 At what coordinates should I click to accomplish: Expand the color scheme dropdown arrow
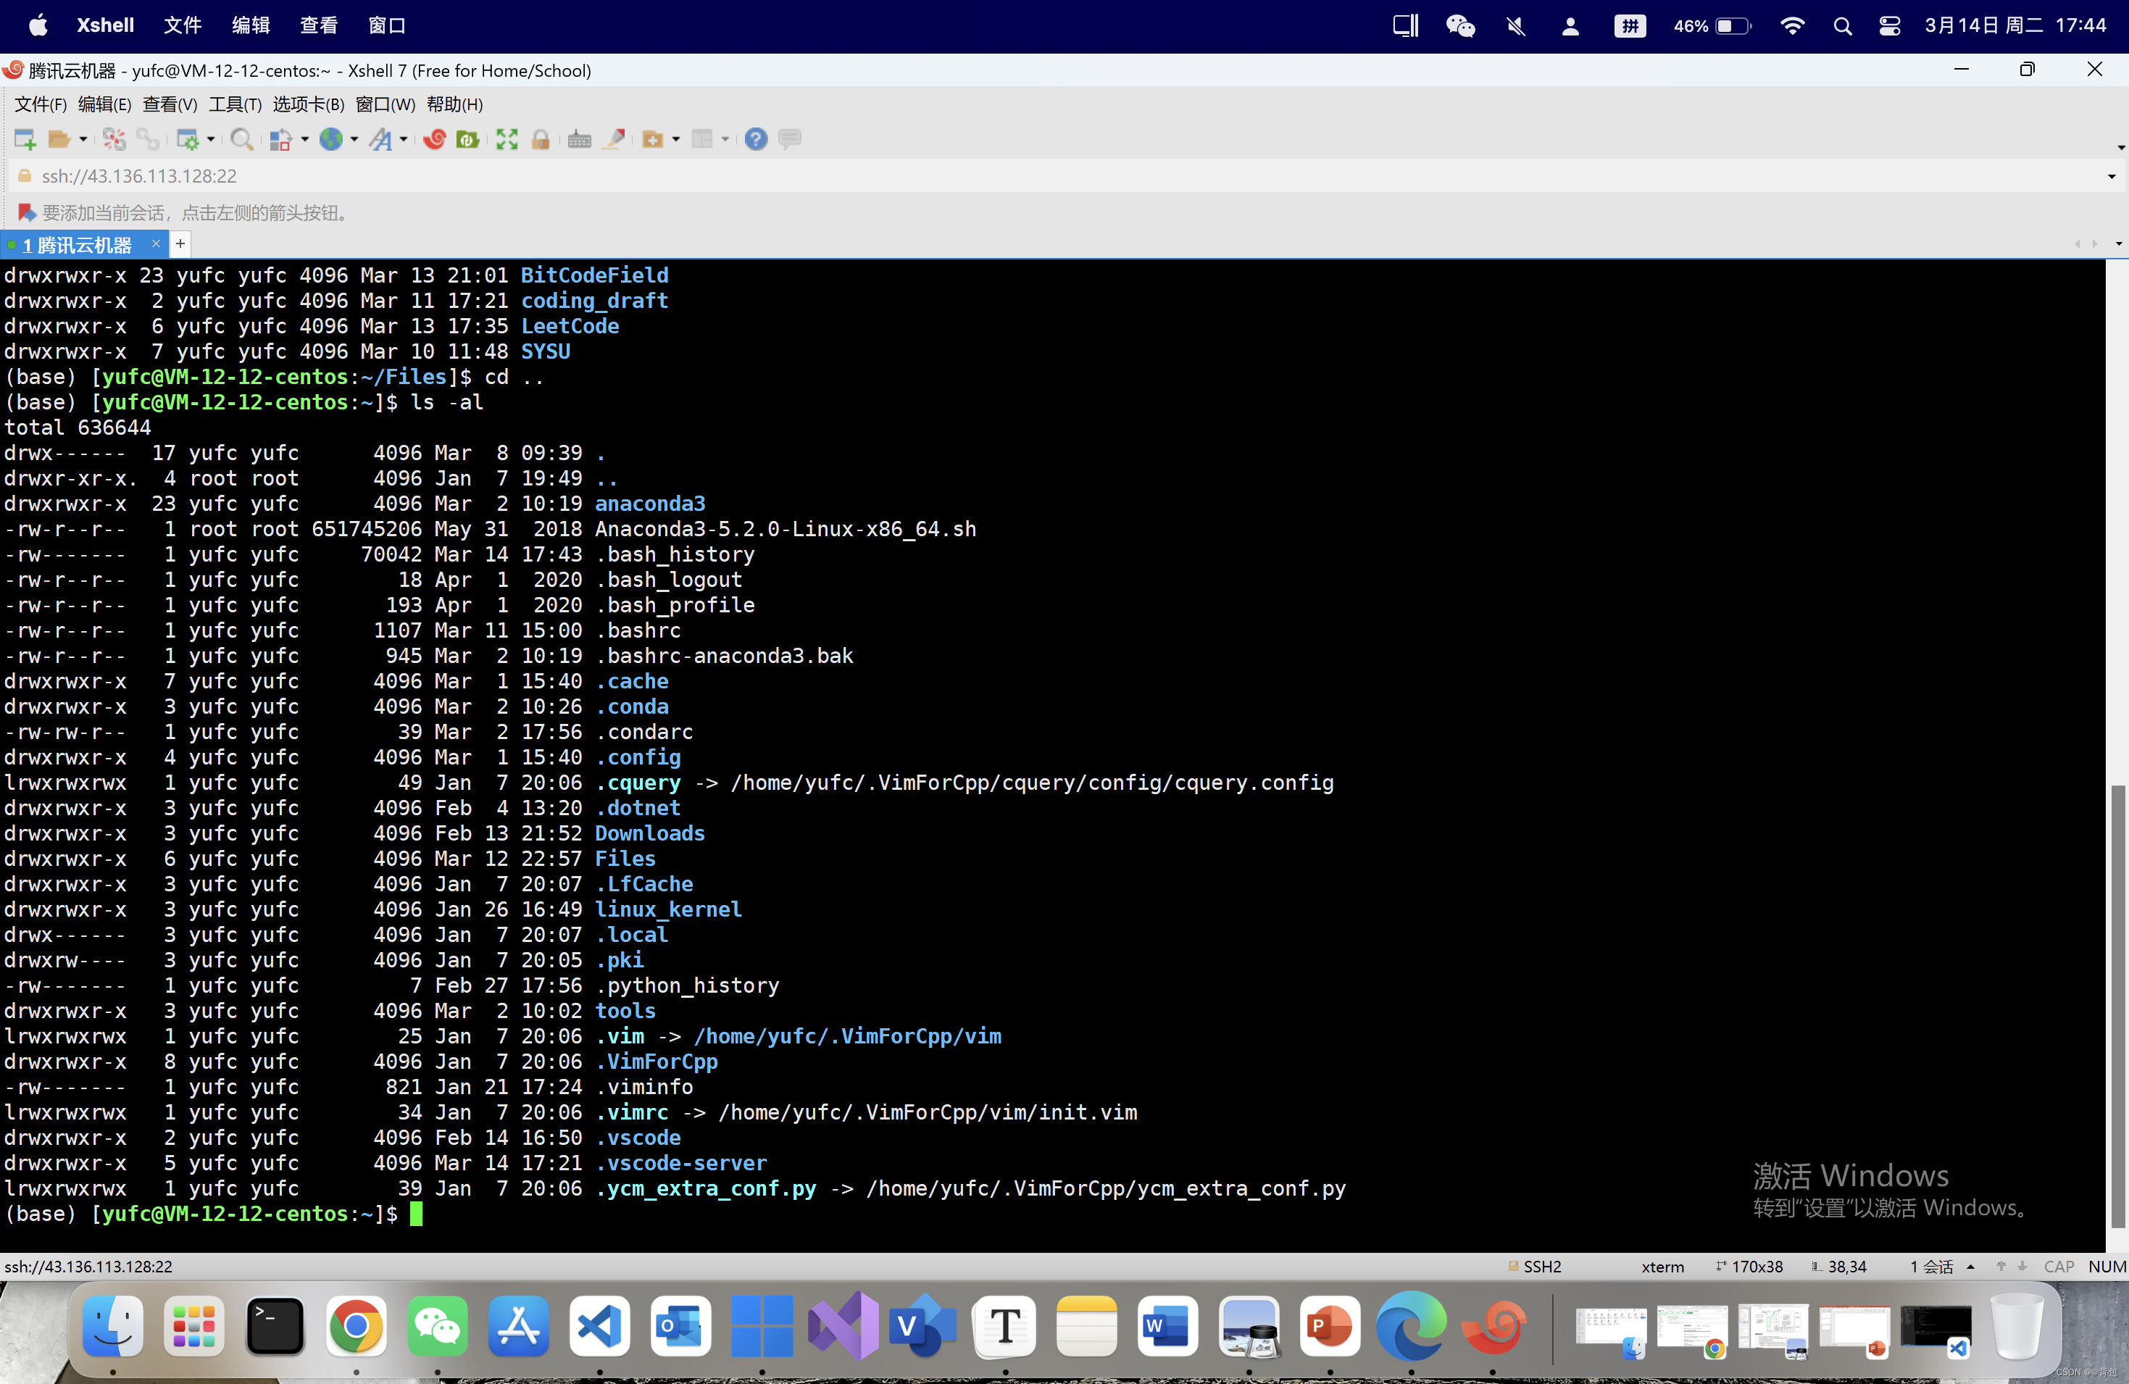pyautogui.click(x=305, y=138)
